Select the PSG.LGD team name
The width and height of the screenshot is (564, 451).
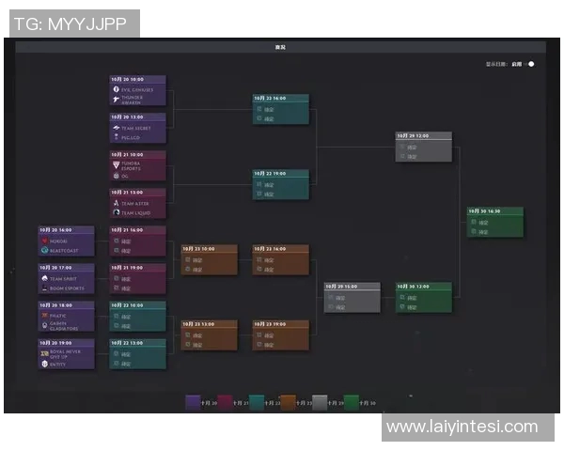[x=131, y=138]
